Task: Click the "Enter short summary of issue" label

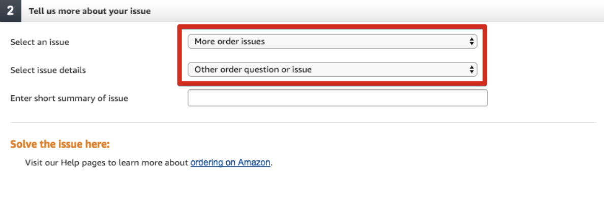Action: coord(69,98)
